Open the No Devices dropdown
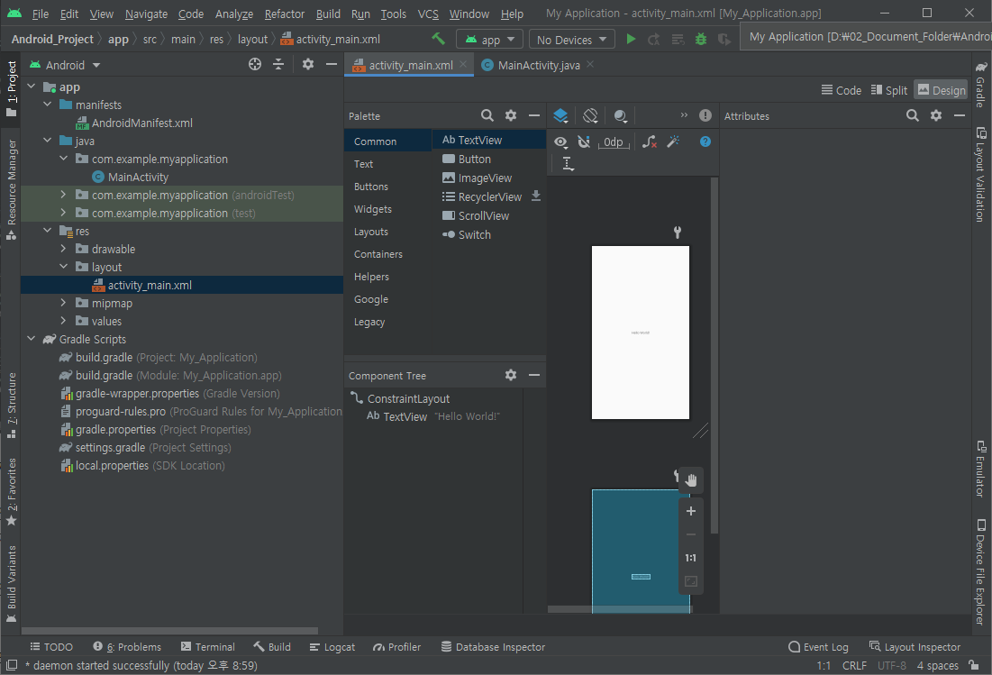Screen dimensions: 992x675 [572, 40]
